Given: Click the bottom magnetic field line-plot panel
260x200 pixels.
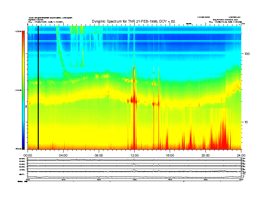Looking at the screenshot, I should click(134, 175).
